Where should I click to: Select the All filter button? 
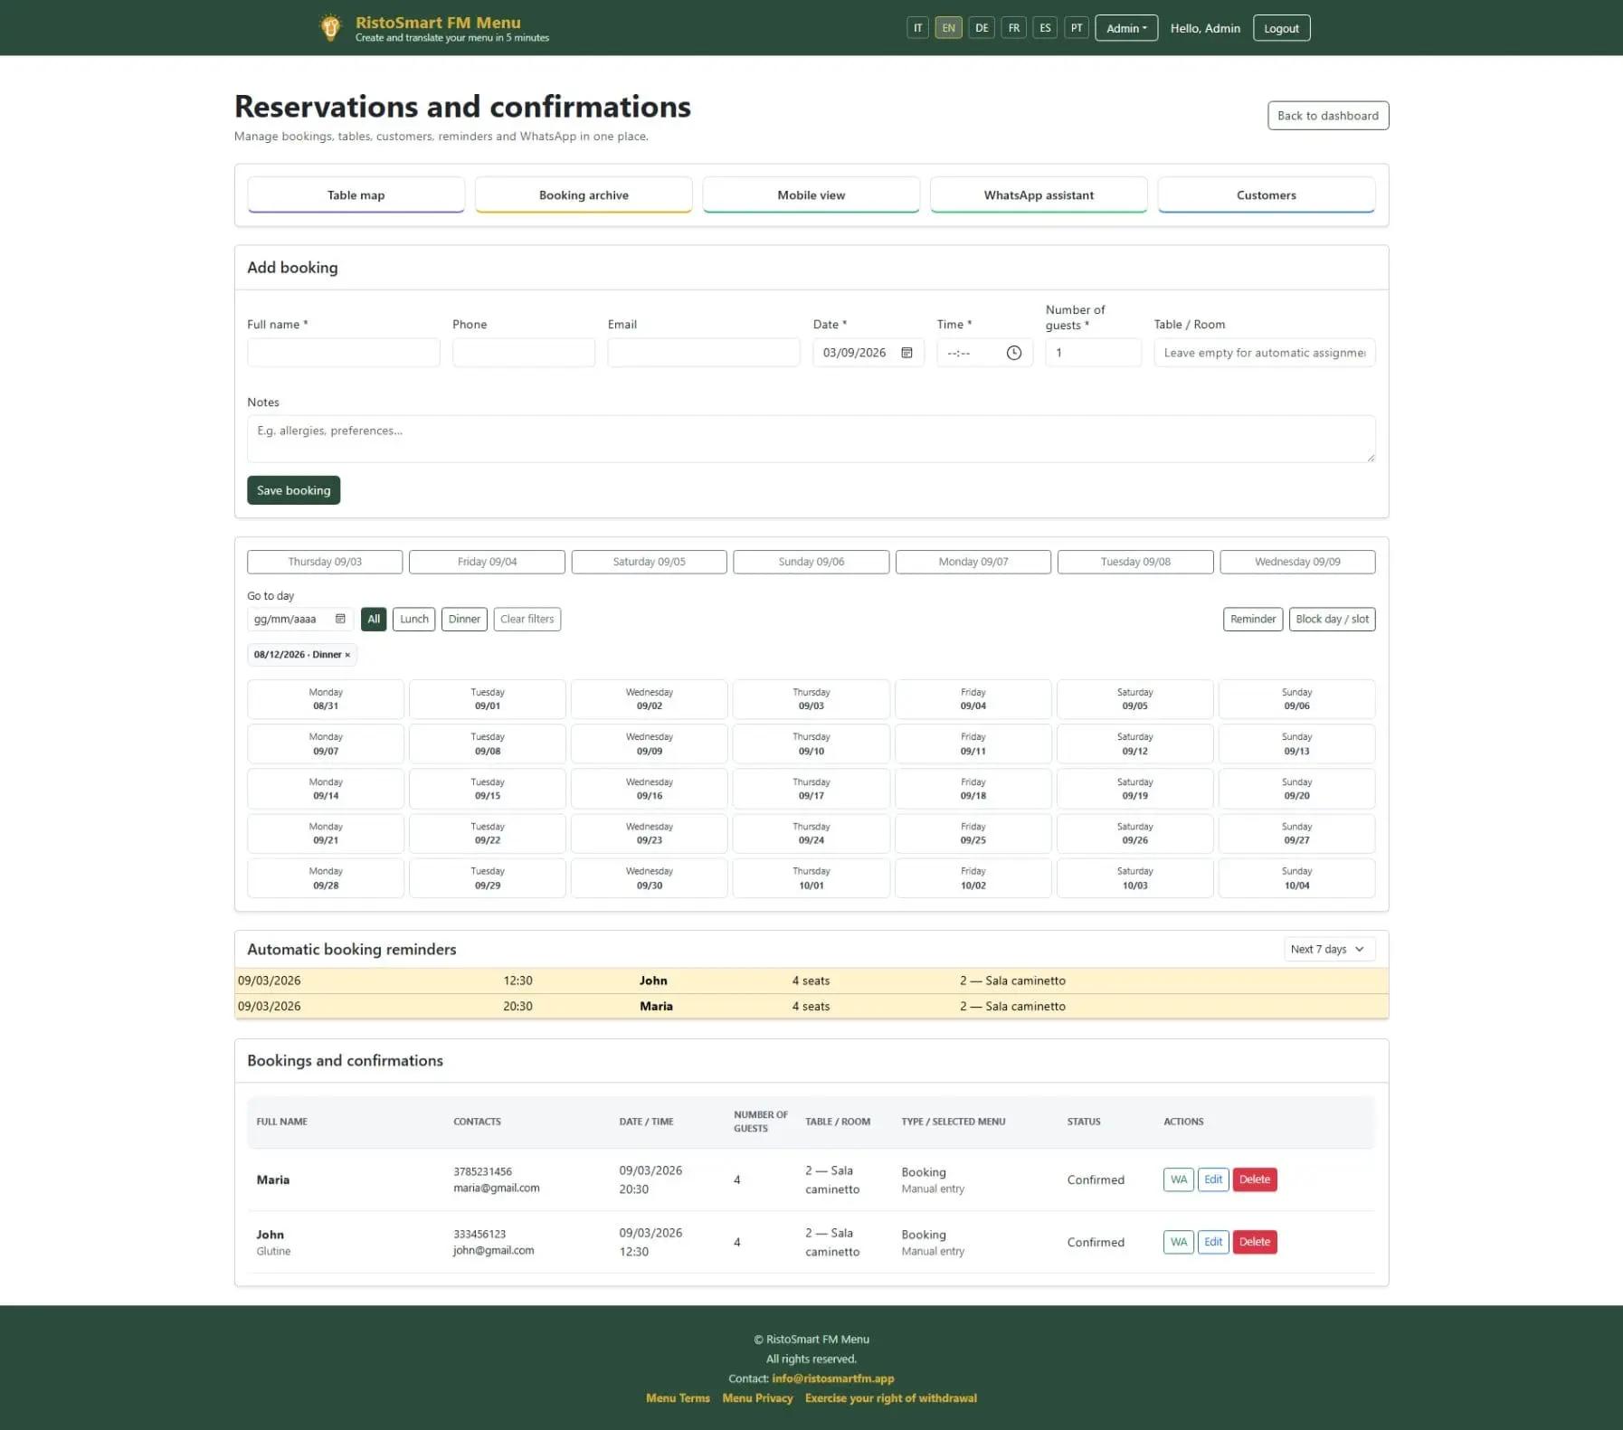[374, 619]
